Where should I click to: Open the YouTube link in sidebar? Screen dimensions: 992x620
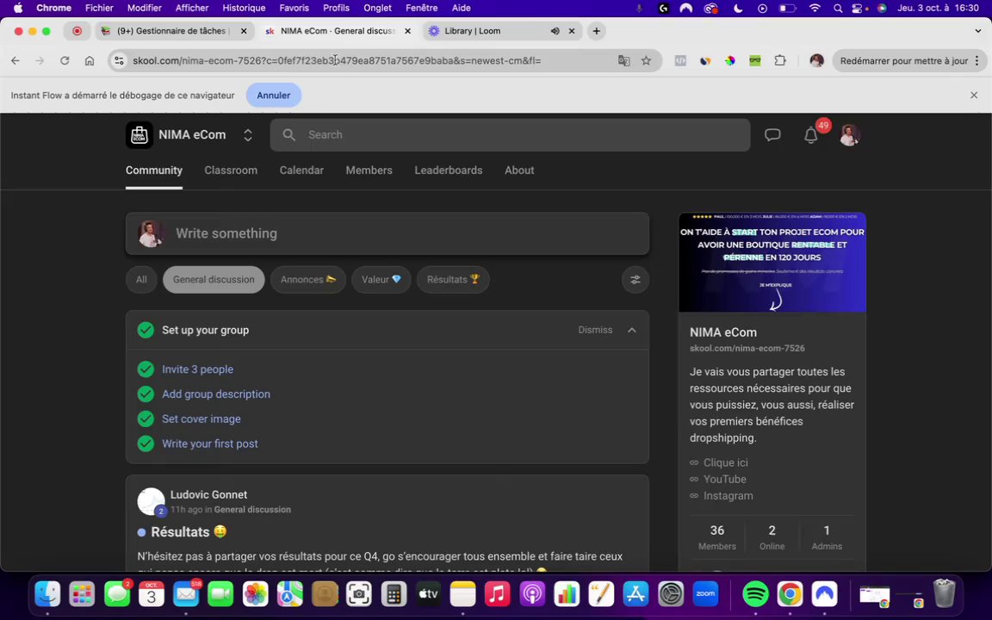(x=725, y=480)
